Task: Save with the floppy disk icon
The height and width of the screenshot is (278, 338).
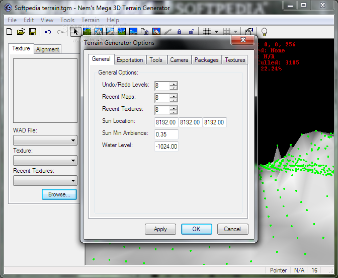Action: click(33, 32)
